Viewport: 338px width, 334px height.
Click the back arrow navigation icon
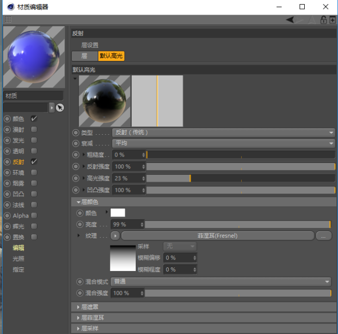pos(290,20)
